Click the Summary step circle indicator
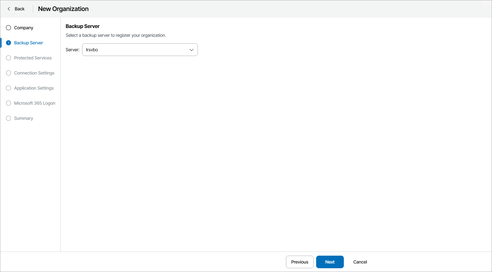The width and height of the screenshot is (492, 272). click(8, 118)
